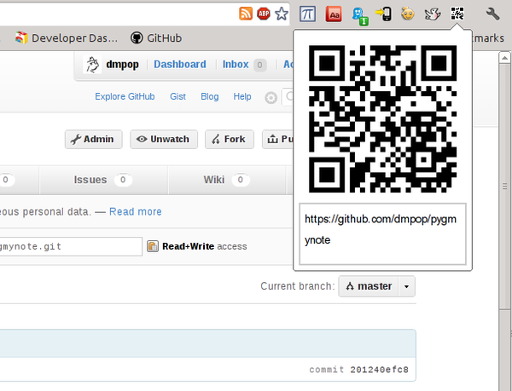Fork the repository
512x391 pixels.
[228, 140]
